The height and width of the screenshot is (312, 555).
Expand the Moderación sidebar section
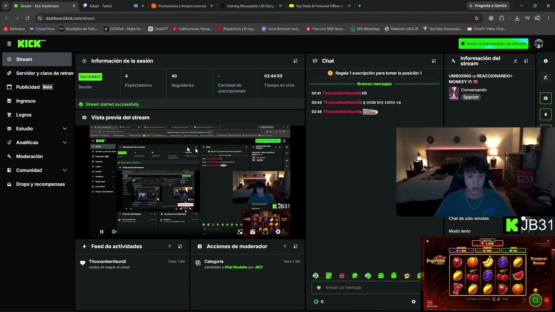(x=37, y=156)
